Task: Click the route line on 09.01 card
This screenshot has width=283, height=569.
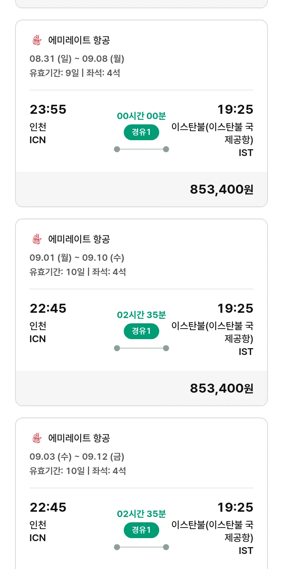Action: coord(141,348)
